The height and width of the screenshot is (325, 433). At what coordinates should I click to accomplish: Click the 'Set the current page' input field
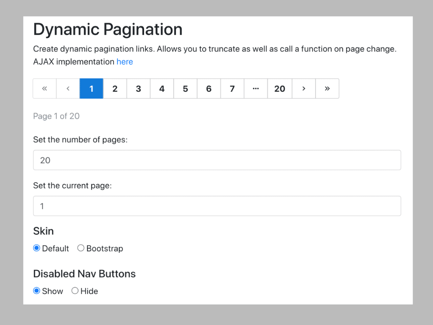216,206
